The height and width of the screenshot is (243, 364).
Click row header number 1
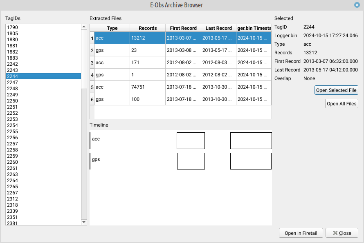coord(92,38)
